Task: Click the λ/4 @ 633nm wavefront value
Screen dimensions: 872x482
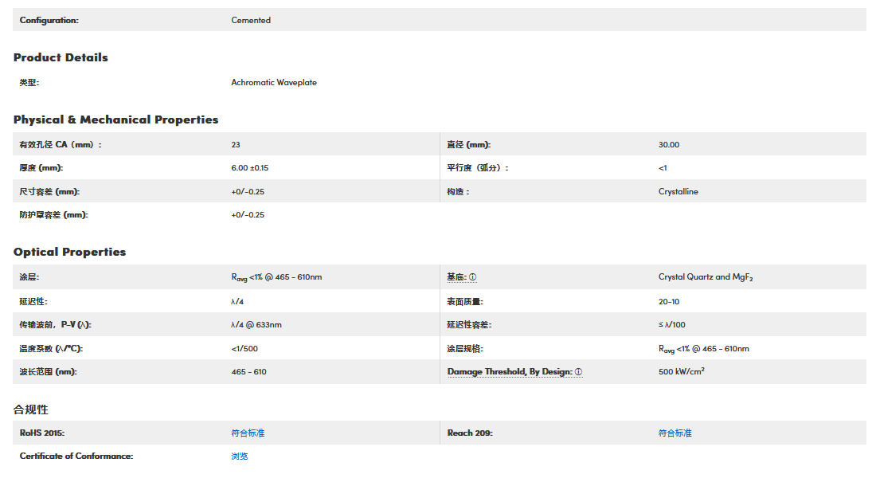Action: click(256, 325)
